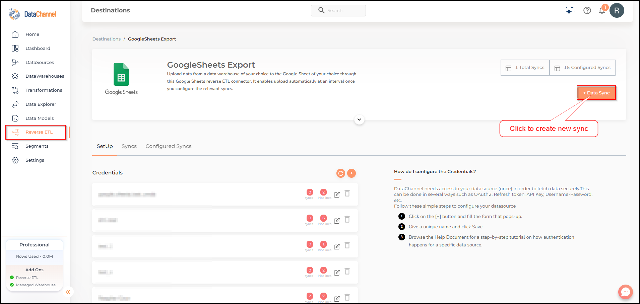
Task: Click the Managed Warehouse add-on
Action: 36,285
